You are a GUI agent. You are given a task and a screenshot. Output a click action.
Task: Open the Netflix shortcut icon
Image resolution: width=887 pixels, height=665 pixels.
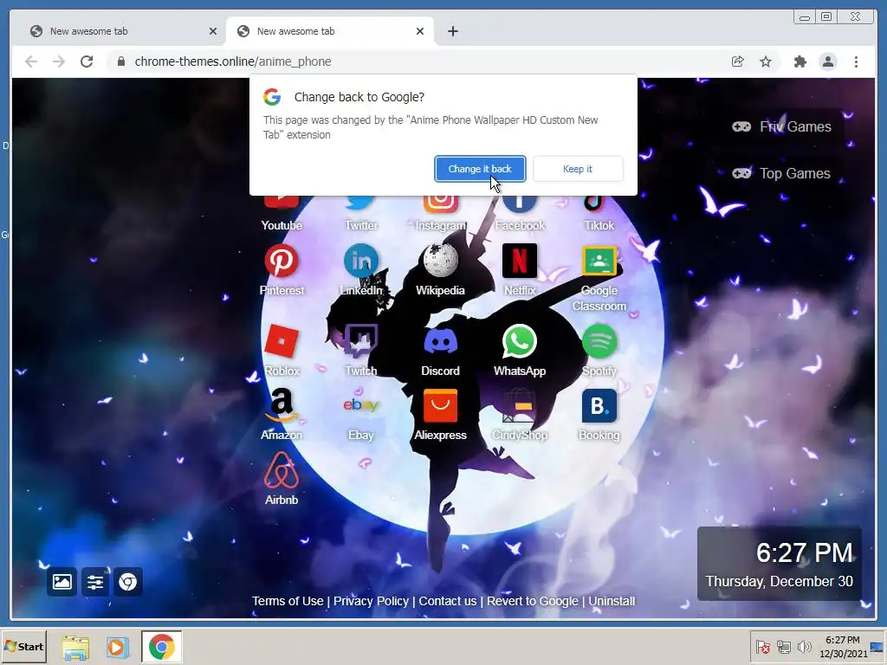[x=520, y=261]
